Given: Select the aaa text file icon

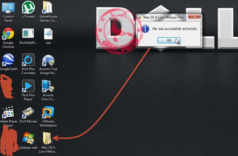Looking at the screenshot, I should (x=48, y=36).
